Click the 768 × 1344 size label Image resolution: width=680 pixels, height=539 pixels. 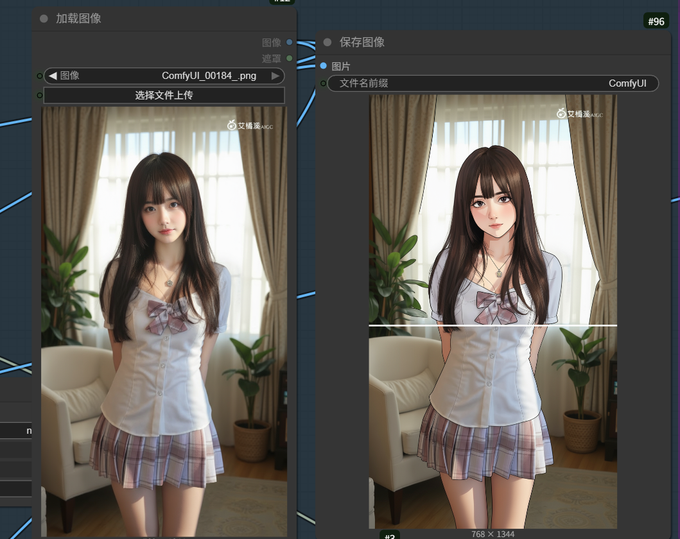[x=493, y=534]
